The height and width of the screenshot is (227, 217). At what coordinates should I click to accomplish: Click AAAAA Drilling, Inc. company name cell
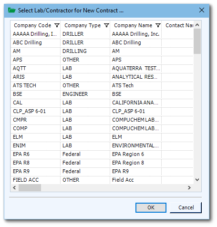tap(135, 34)
